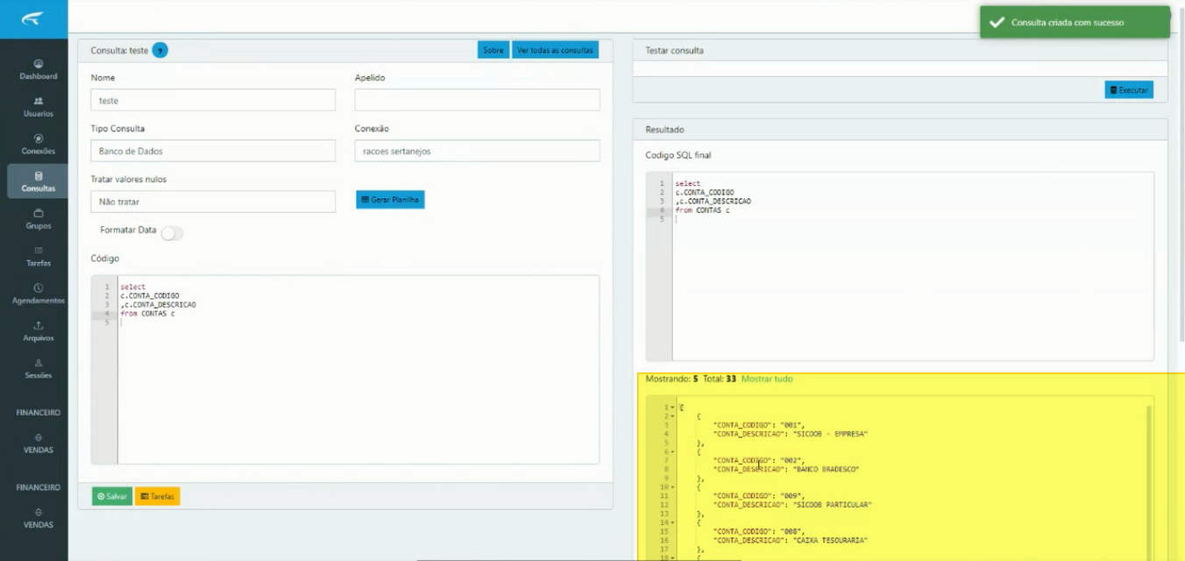Click the Gerar Planilha button
The height and width of the screenshot is (561, 1185).
click(x=390, y=200)
